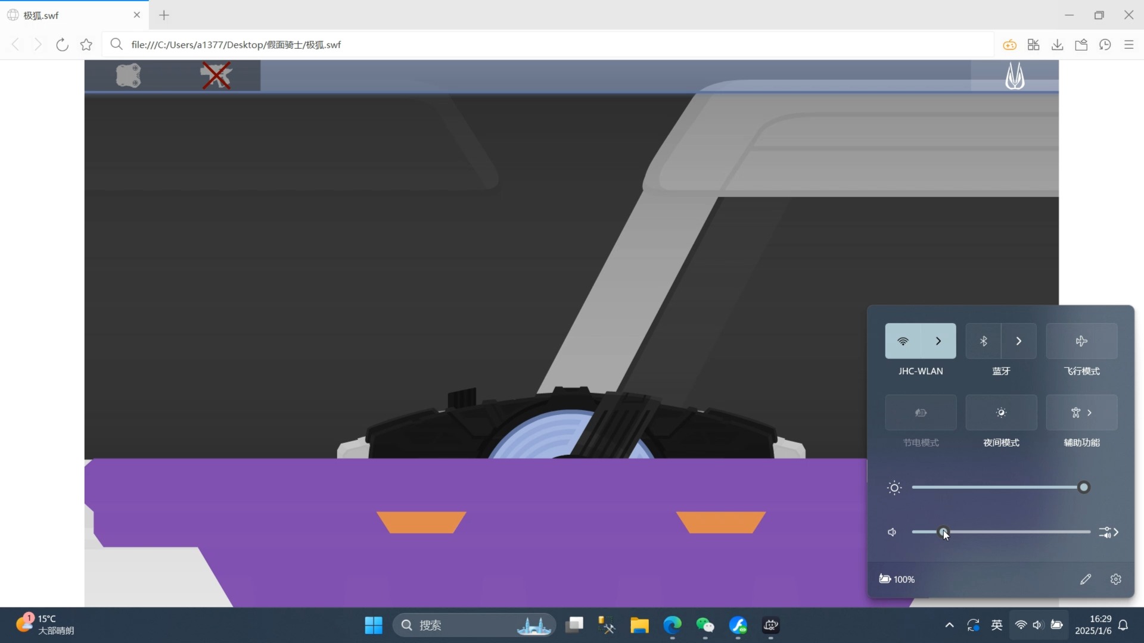Open Microsoft Edge from taskbar

[x=673, y=625]
